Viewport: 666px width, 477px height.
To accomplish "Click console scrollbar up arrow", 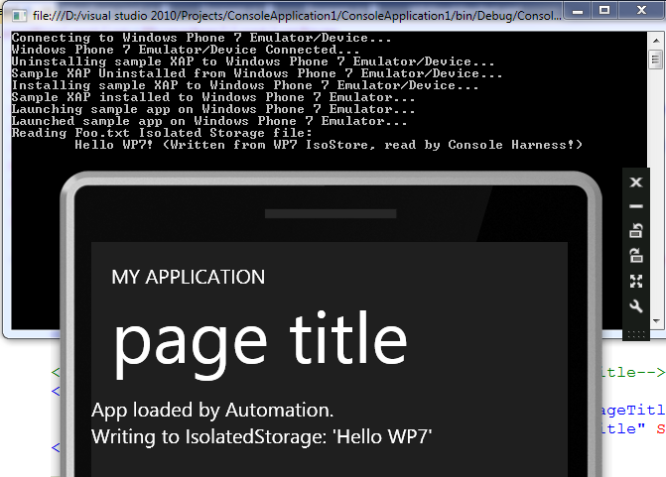I will (x=656, y=41).
